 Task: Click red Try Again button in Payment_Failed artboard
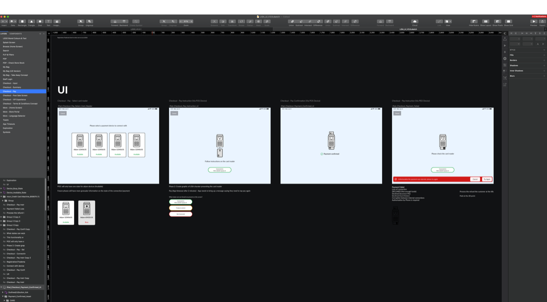487,179
